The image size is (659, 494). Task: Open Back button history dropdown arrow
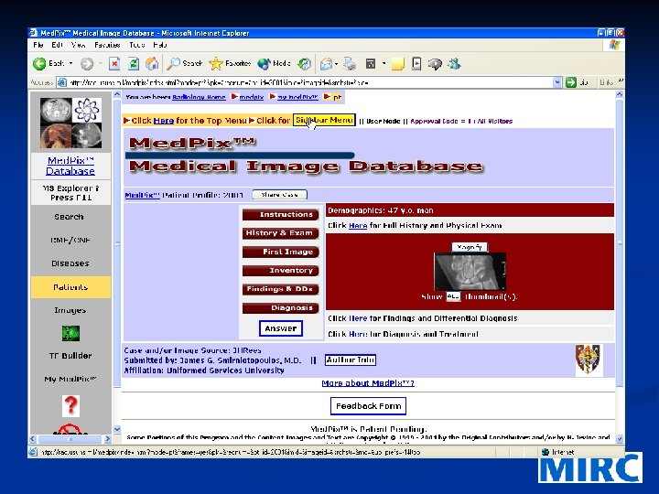71,64
